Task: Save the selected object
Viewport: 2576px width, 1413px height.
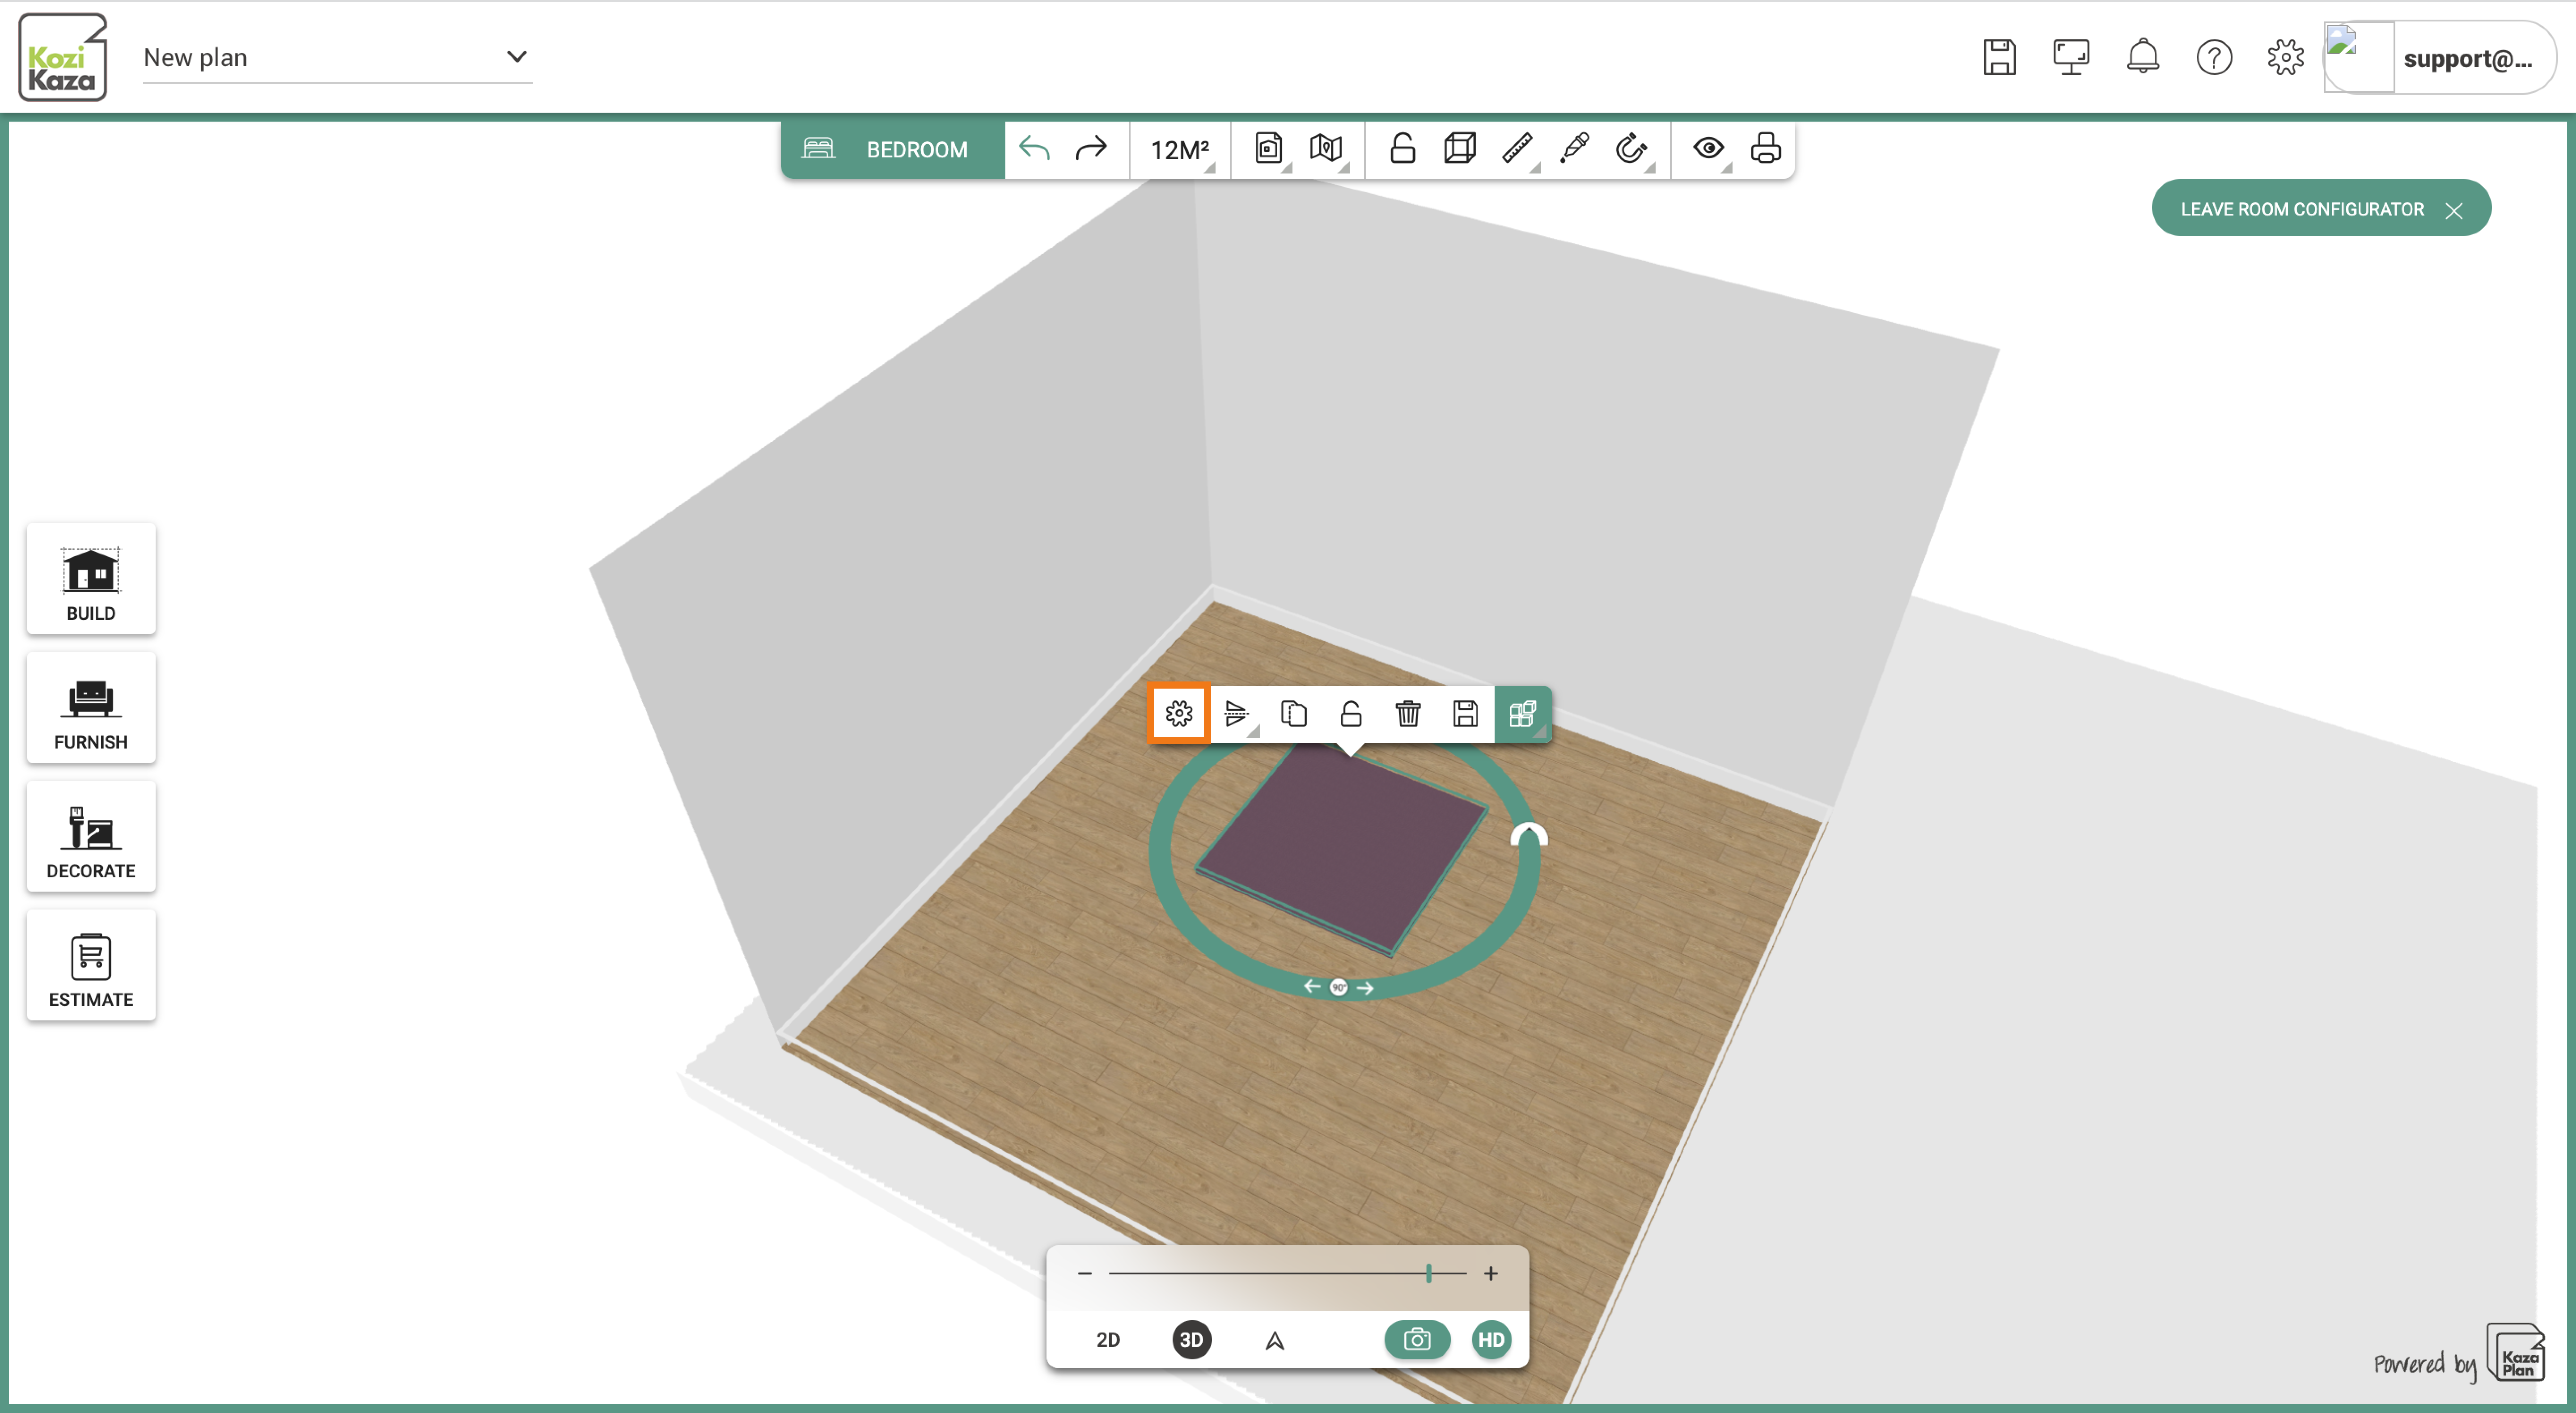Action: tap(1465, 714)
